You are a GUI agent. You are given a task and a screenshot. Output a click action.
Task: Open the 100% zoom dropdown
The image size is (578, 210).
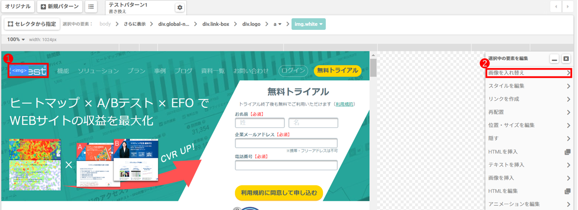pyautogui.click(x=16, y=39)
